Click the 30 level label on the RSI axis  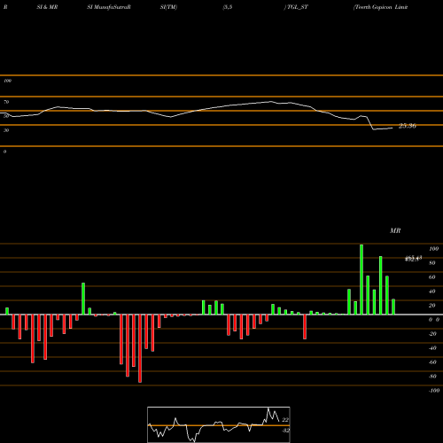pyautogui.click(x=6, y=130)
